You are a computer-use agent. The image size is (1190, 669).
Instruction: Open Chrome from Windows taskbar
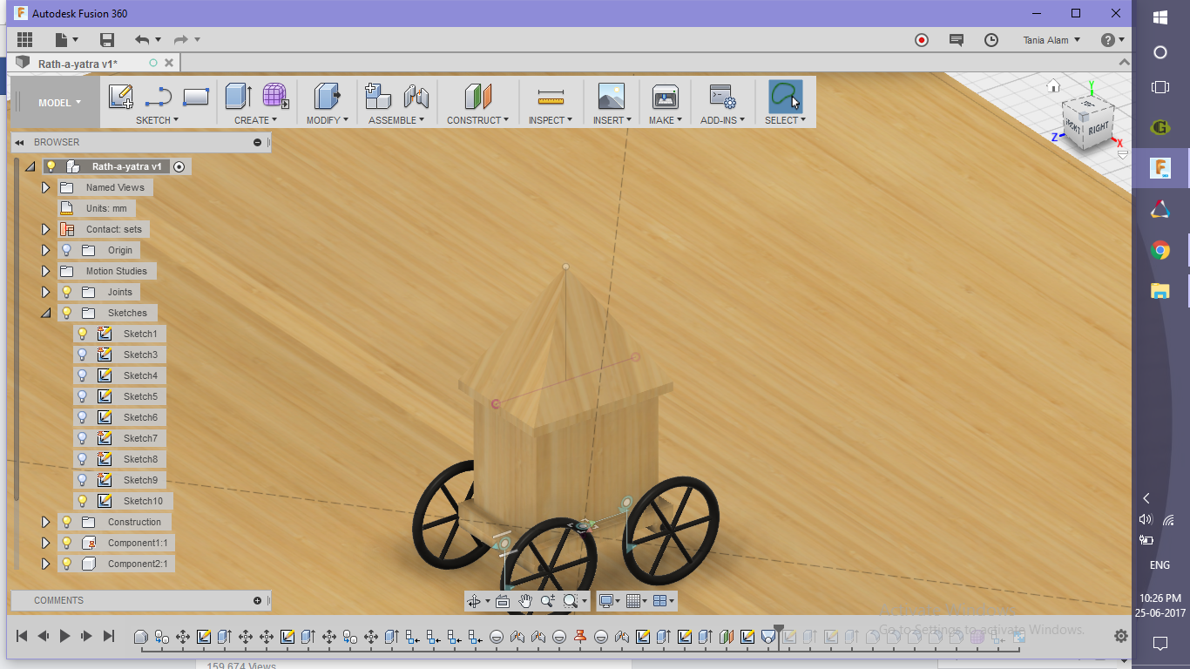click(1160, 251)
